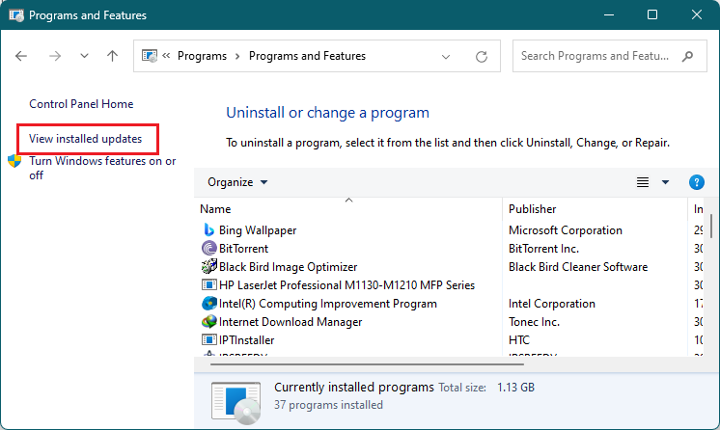Click the horizontal scrollbar of the list
Screen dimensions: 720x430
tap(367, 364)
